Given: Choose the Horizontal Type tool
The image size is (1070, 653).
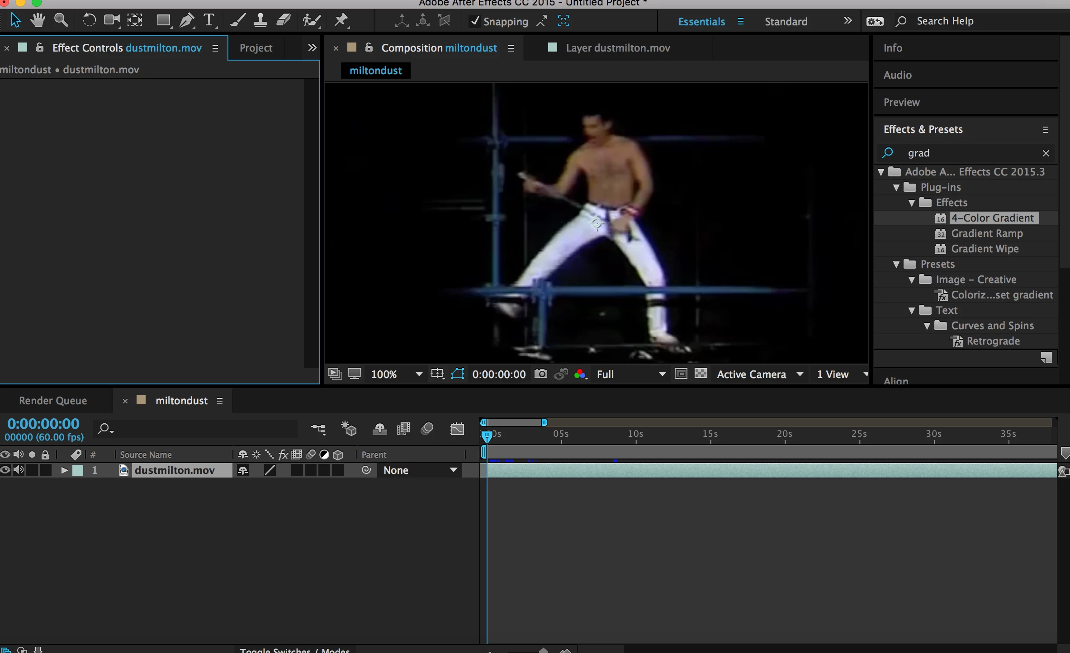Looking at the screenshot, I should [209, 20].
